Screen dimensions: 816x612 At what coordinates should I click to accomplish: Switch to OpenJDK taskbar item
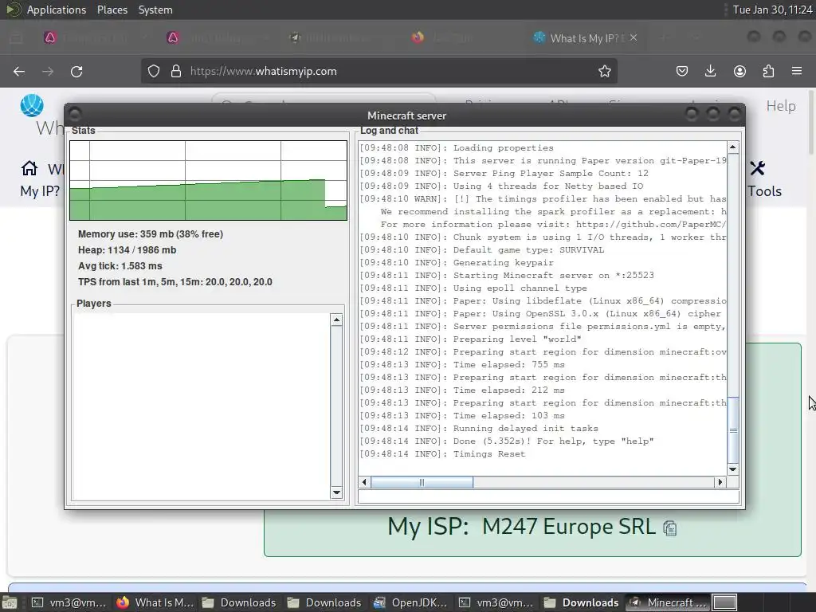point(410,602)
